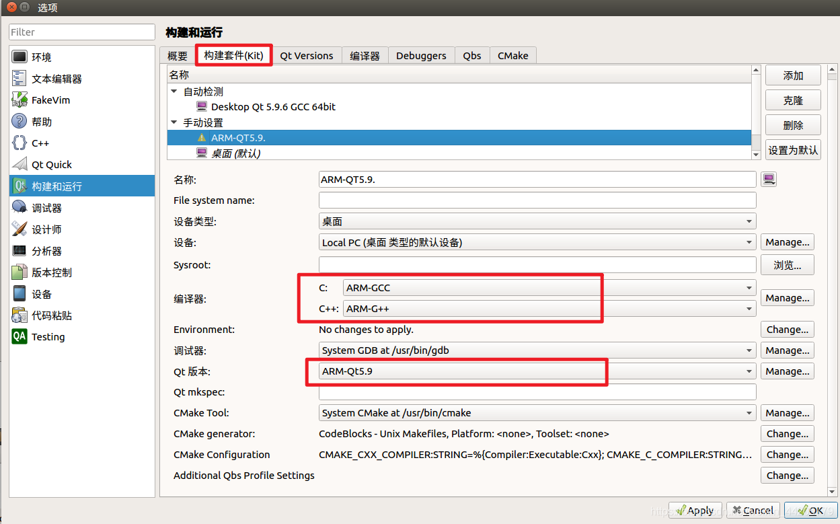840x524 pixels.
Task: Open the 环境 settings category
Action: pyautogui.click(x=82, y=57)
